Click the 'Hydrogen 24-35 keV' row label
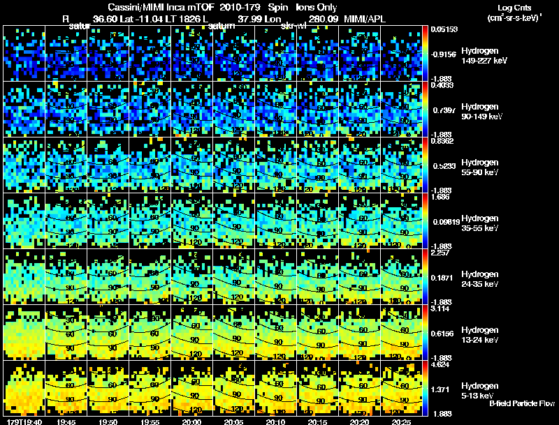The width and height of the screenshot is (559, 425). pyautogui.click(x=480, y=279)
